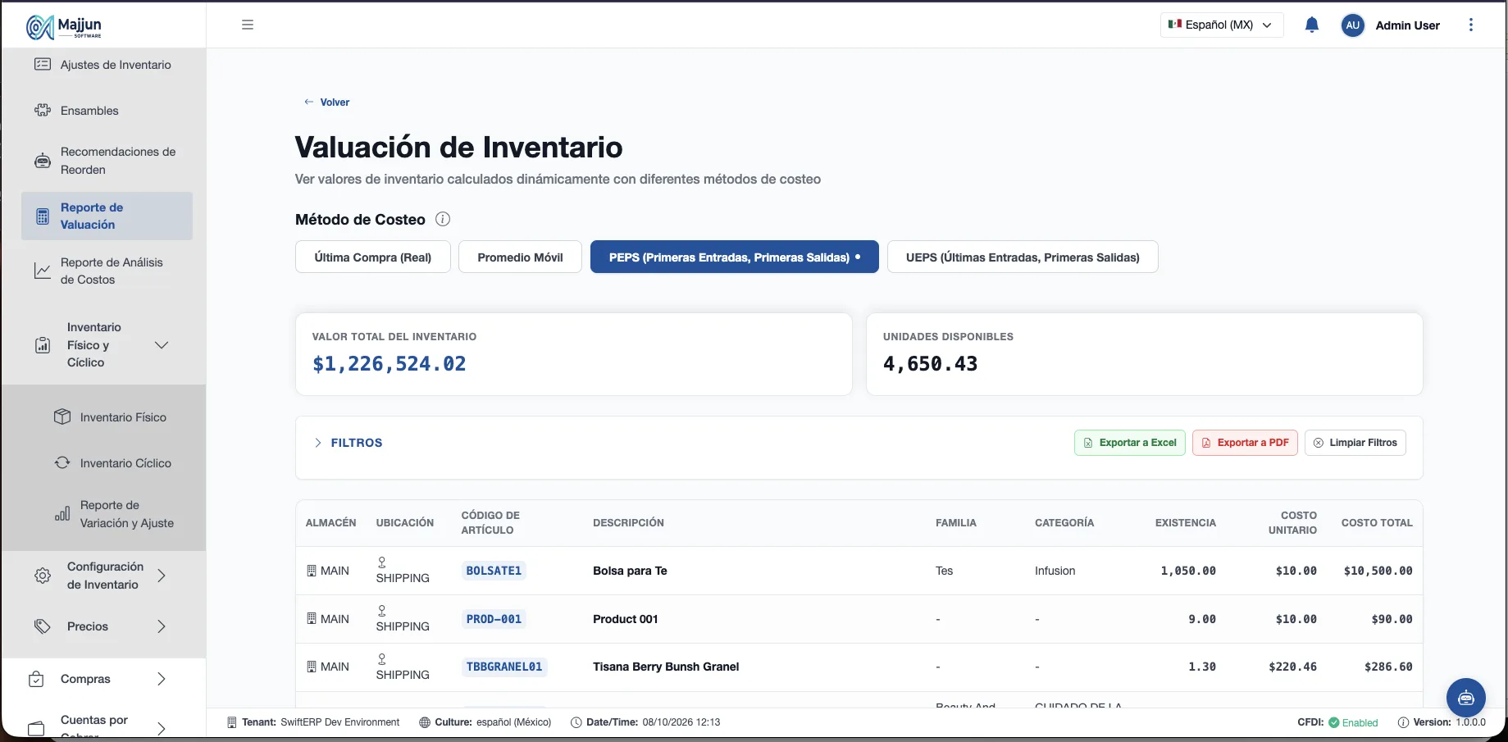Click the Configuración de Inventario gear icon

click(x=43, y=576)
